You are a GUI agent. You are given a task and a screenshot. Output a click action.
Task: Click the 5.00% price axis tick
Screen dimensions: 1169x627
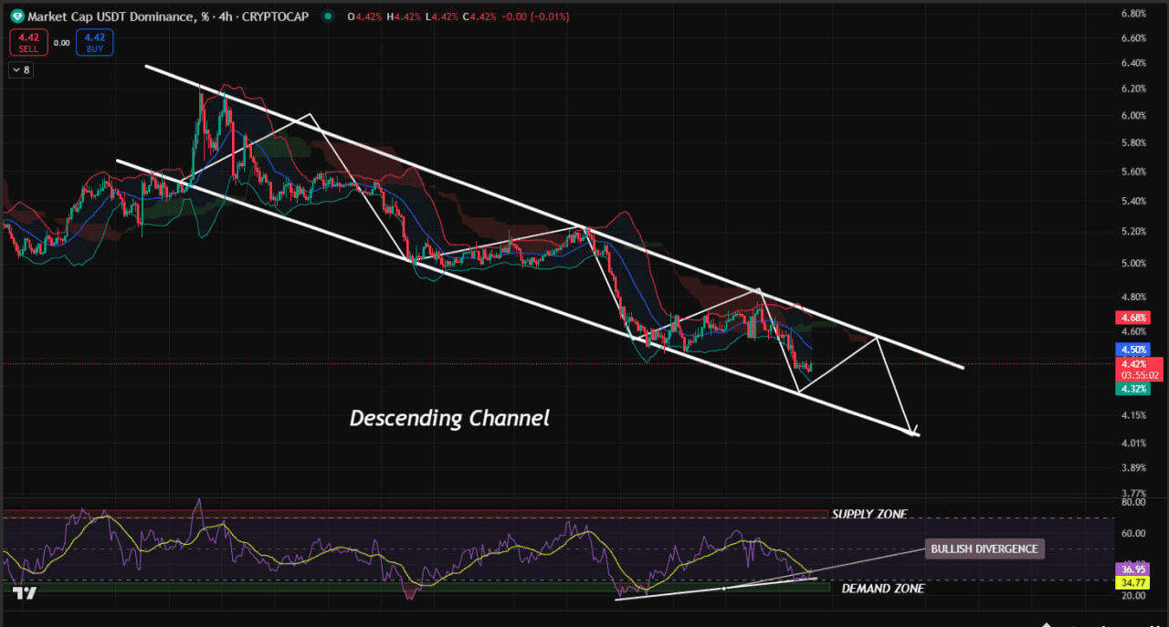point(1132,264)
